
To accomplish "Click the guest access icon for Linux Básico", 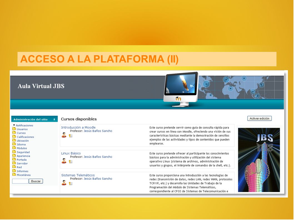I will pyautogui.click(x=64, y=161).
